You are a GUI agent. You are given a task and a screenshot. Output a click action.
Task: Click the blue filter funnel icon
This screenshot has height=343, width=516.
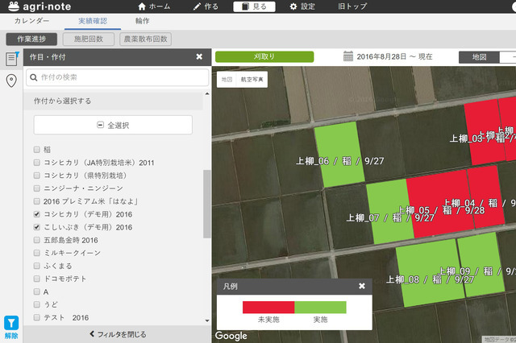(11, 323)
